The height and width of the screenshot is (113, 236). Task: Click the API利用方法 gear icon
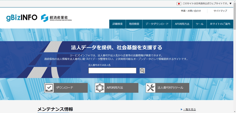coord(100,88)
